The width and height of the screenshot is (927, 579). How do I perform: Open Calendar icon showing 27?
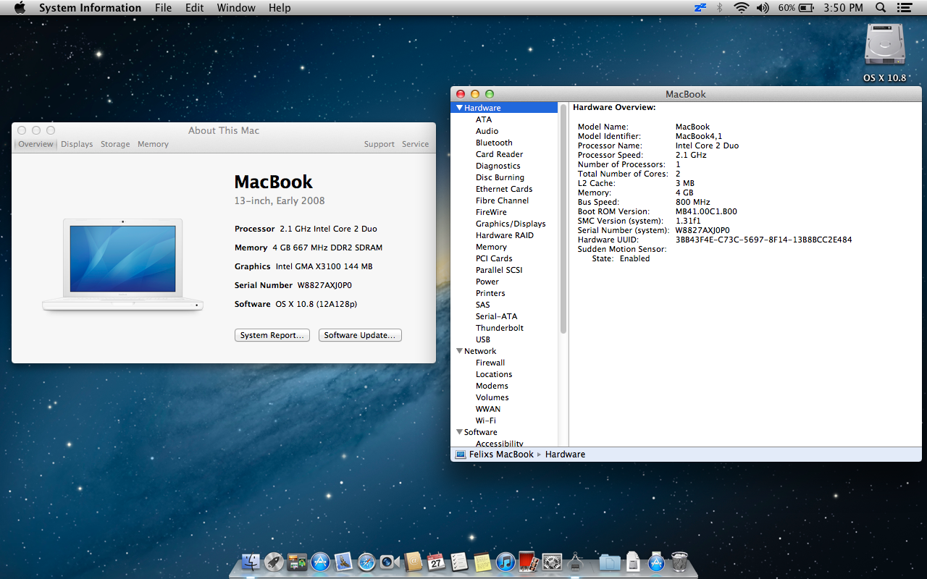point(436,562)
